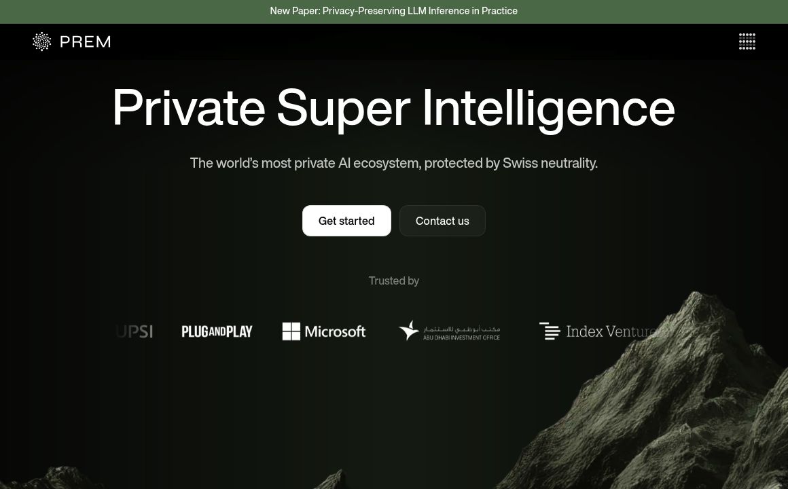Screen dimensions: 788x489
Task: Click the Abu Dhabi Investment Office English text
Action: coord(461,338)
